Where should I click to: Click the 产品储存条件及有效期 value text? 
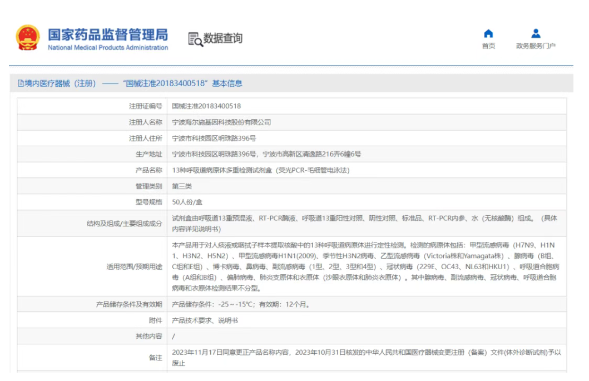tap(240, 304)
